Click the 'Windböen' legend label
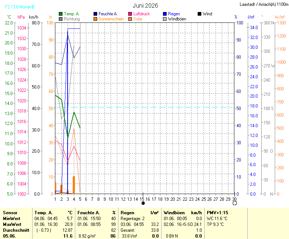 pos(177,19)
